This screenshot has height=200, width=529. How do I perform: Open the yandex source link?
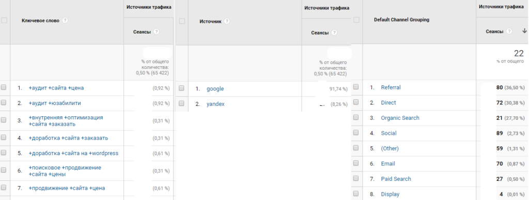(x=215, y=104)
